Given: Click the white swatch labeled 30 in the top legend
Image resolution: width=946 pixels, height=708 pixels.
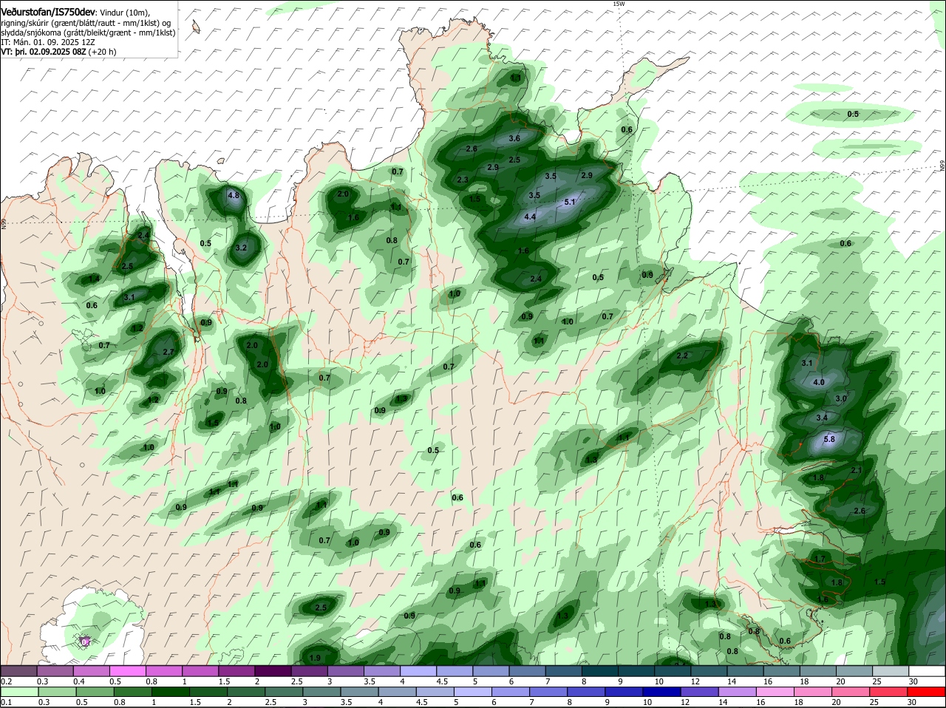Looking at the screenshot, I should 928,670.
